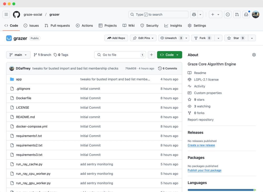Viewport: 263px width, 192px height.
Task: View the 3 watching link
Action: (199, 106)
